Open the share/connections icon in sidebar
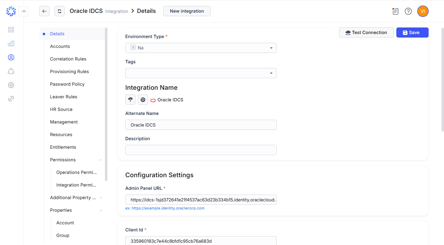This screenshot has width=444, height=245. [11, 71]
